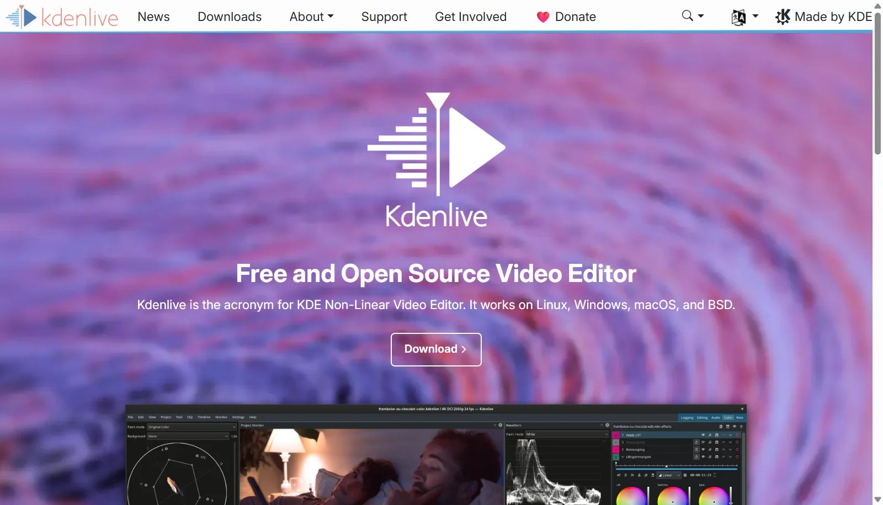Open the language selector dropdown
The height and width of the screenshot is (505, 883).
744,17
